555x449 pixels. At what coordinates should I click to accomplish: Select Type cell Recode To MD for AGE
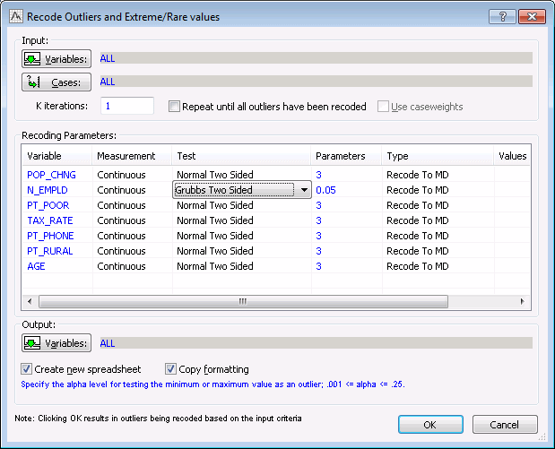coord(417,266)
